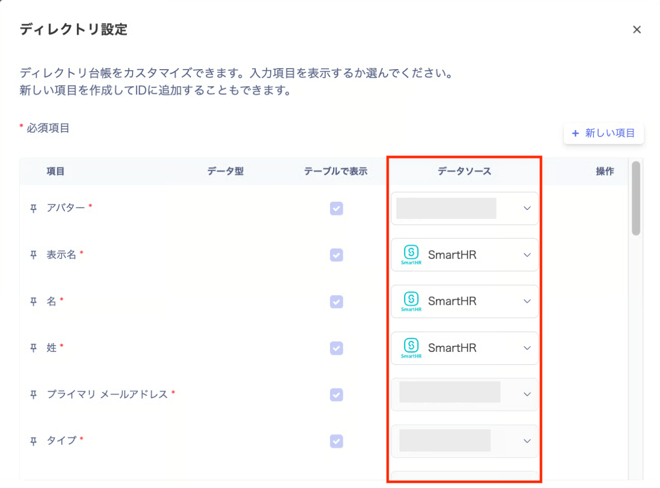Viewport: 660px width, 488px height.
Task: Click the データソース column header
Action: click(x=464, y=172)
